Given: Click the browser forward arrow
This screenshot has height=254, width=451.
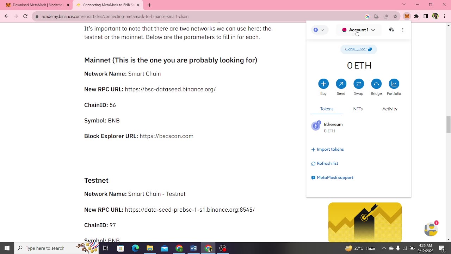Looking at the screenshot, I should coord(16,16).
